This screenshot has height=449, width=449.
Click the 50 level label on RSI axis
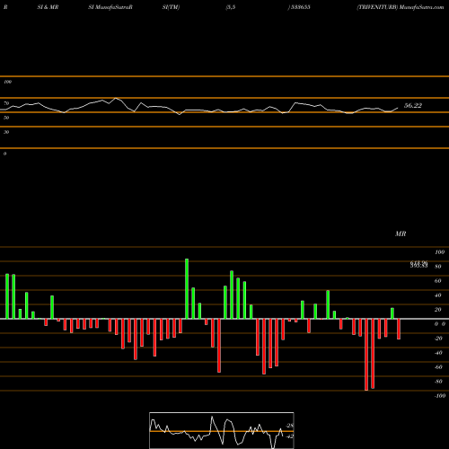tap(6, 118)
